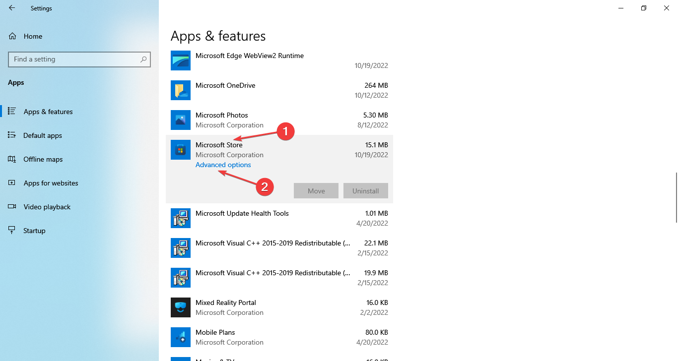This screenshot has height=361, width=678.
Task: Select the Mixed Reality Portal entry
Action: click(x=279, y=307)
